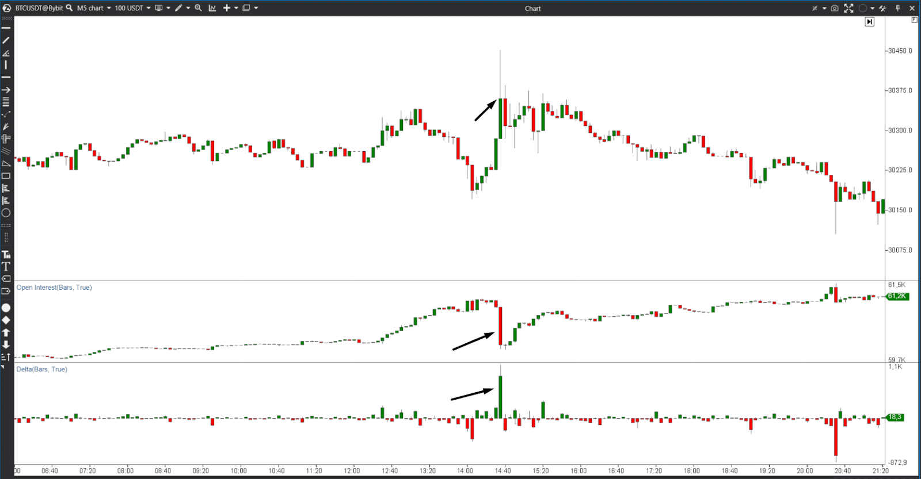Select the parallel channel lines tool
Screen dimensions: 921x479
click(x=6, y=151)
